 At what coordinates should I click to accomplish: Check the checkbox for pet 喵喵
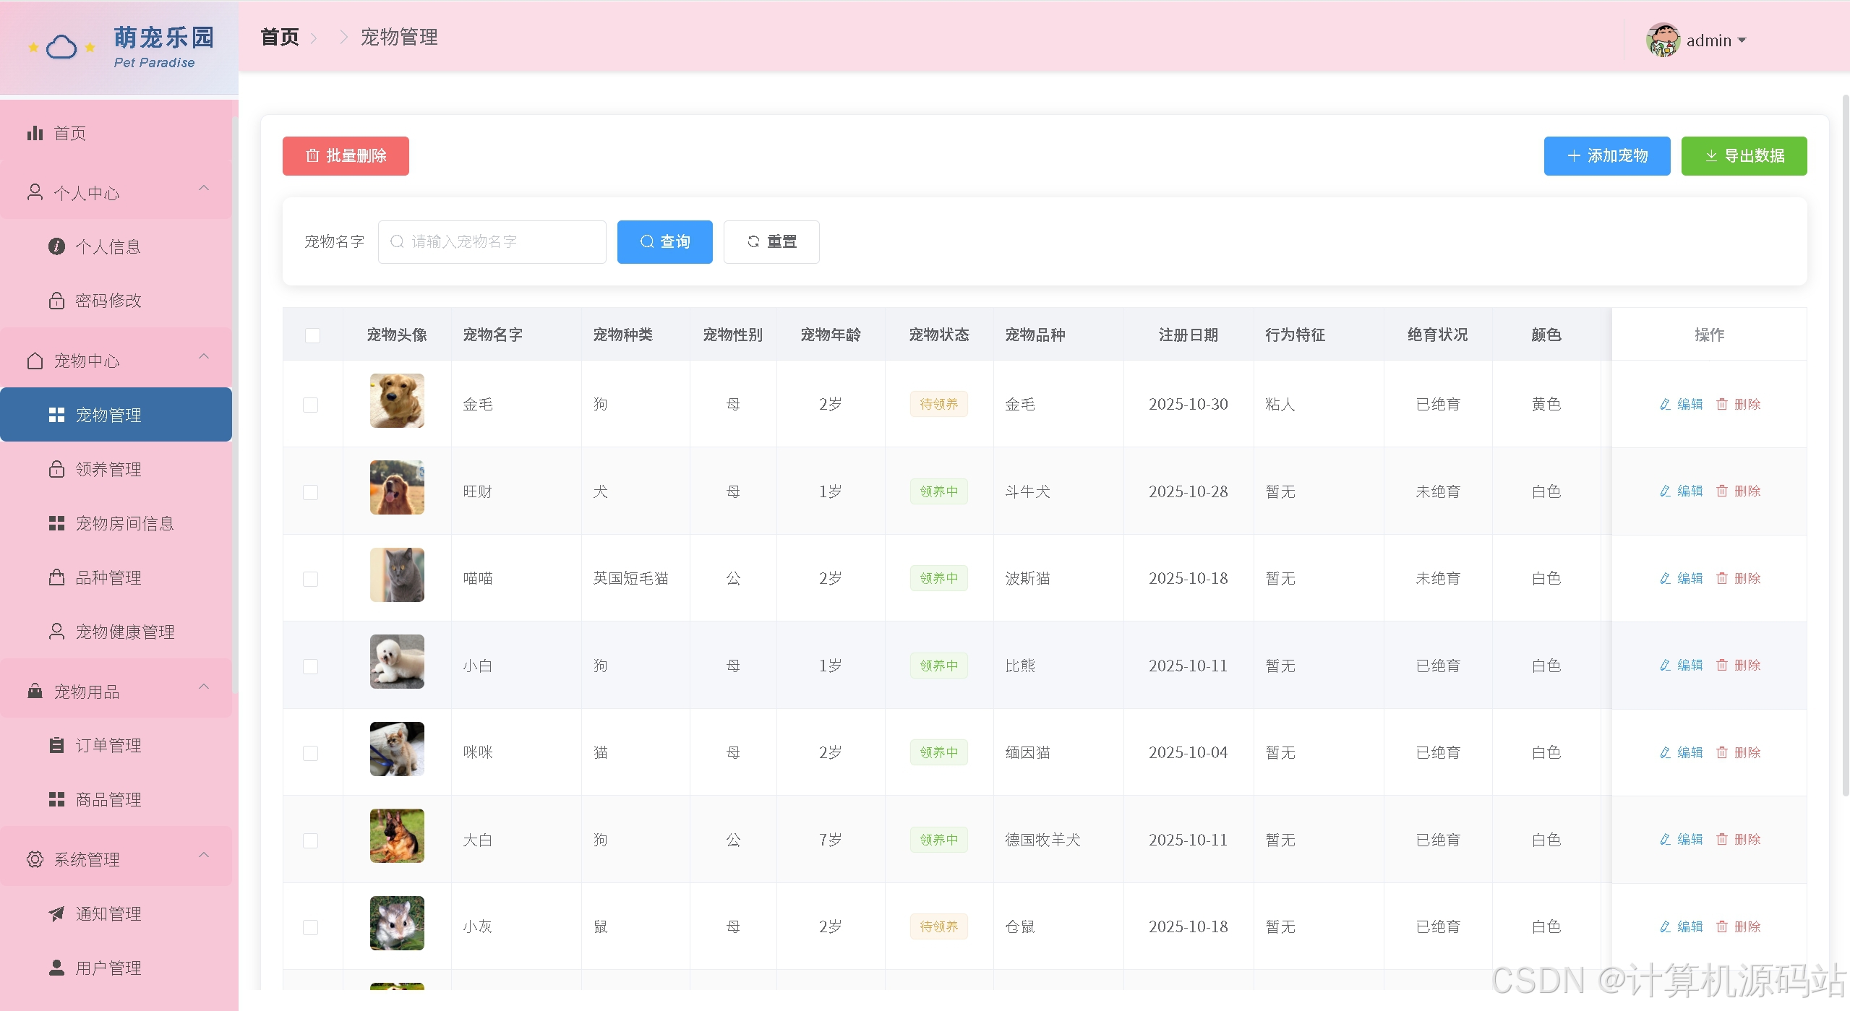pyautogui.click(x=310, y=579)
